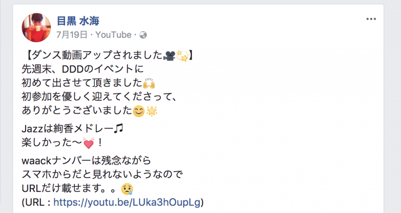Open the youtu.be/LUka3hOupLg link

[x=127, y=202]
